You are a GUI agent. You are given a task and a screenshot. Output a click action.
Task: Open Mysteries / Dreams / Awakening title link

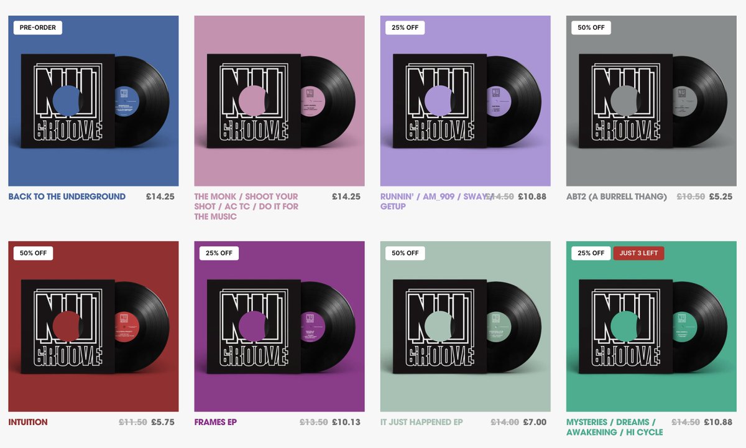tap(614, 427)
